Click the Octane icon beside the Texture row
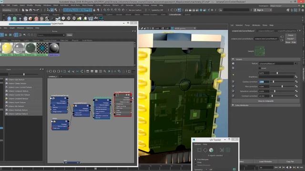Image resolution: width=305 pixels, height=171 pixels. point(233,63)
